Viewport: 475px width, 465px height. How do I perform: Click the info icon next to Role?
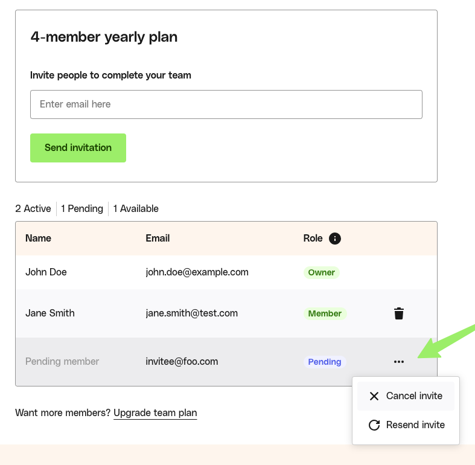pos(335,239)
